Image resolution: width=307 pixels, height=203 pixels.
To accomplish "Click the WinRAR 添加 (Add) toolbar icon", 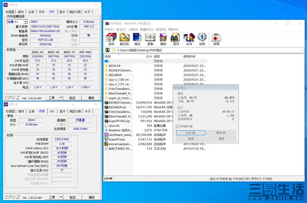I will click(111, 39).
